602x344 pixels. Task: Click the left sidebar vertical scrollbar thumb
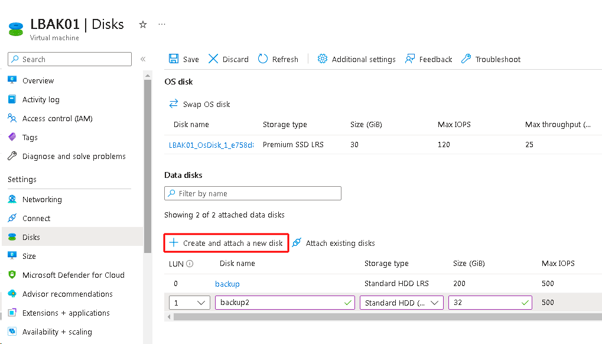pyautogui.click(x=148, y=166)
